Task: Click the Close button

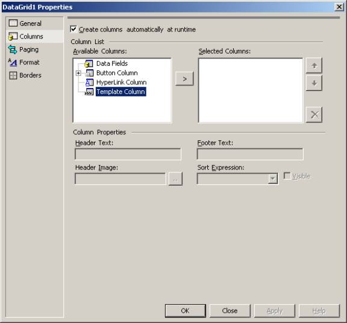Action: pyautogui.click(x=230, y=310)
